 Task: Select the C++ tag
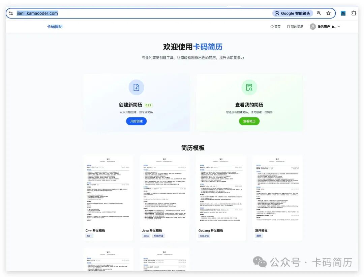[89, 236]
